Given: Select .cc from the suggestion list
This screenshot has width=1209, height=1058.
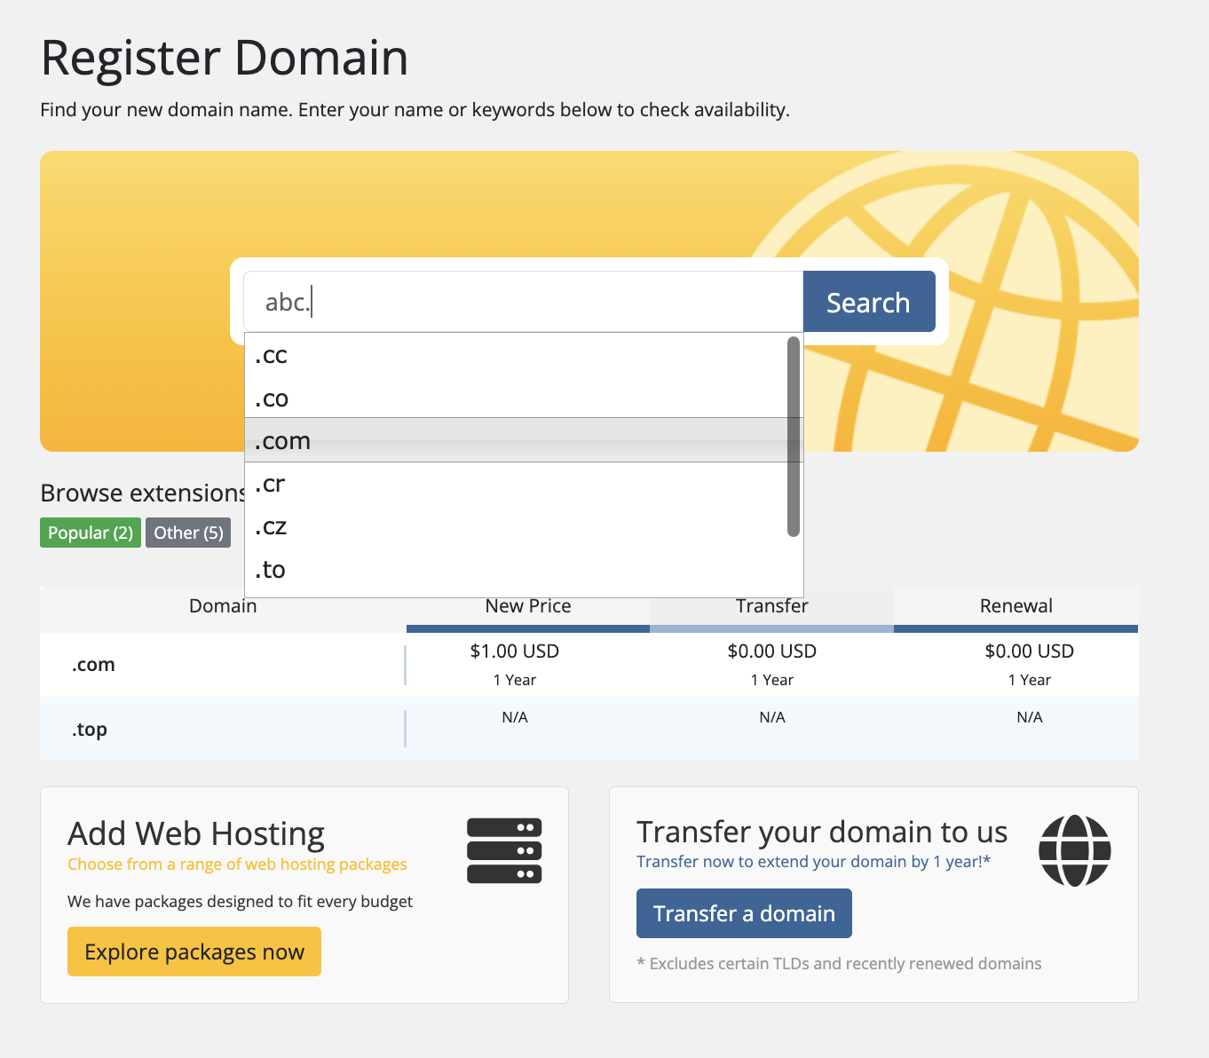Looking at the screenshot, I should click(x=515, y=355).
